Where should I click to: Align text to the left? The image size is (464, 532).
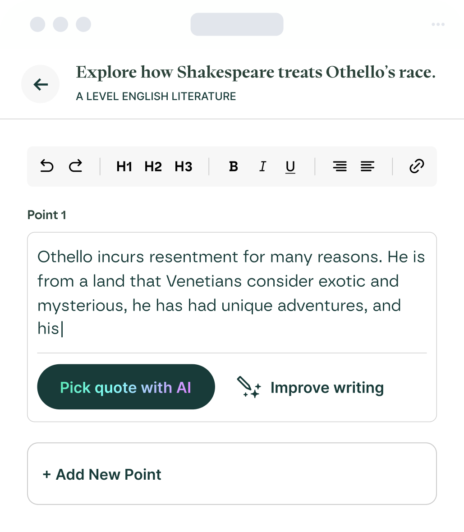(x=368, y=166)
